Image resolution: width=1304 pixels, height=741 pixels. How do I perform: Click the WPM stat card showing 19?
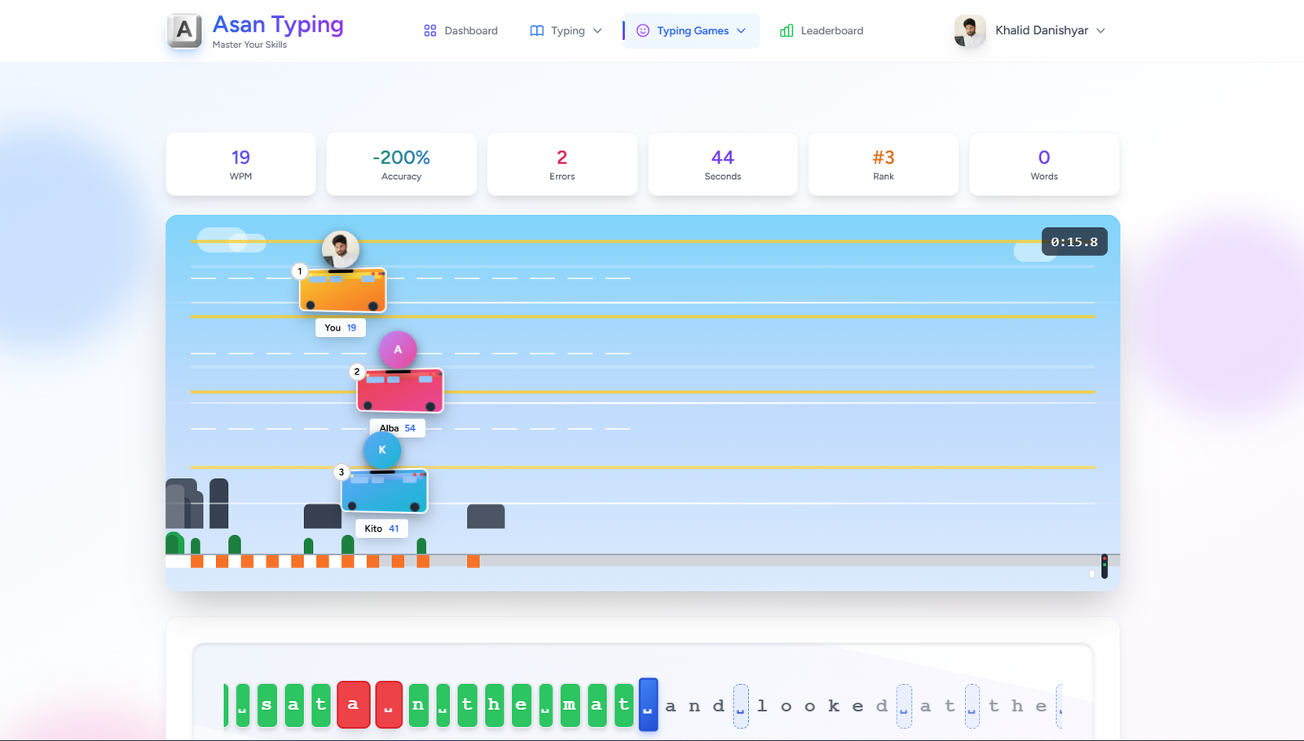pyautogui.click(x=240, y=164)
